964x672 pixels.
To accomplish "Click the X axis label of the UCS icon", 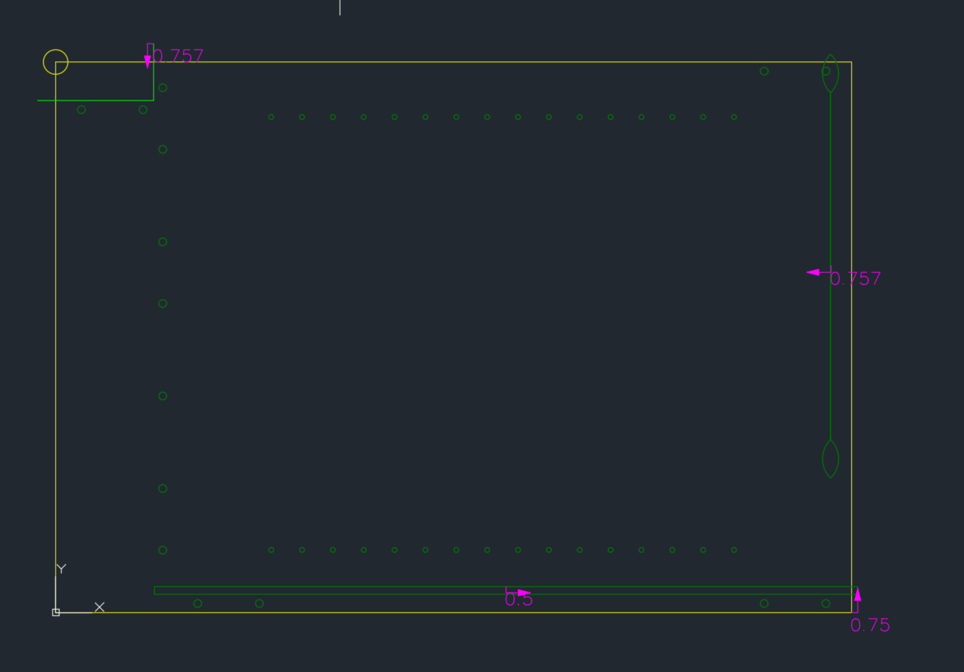I will 100,607.
